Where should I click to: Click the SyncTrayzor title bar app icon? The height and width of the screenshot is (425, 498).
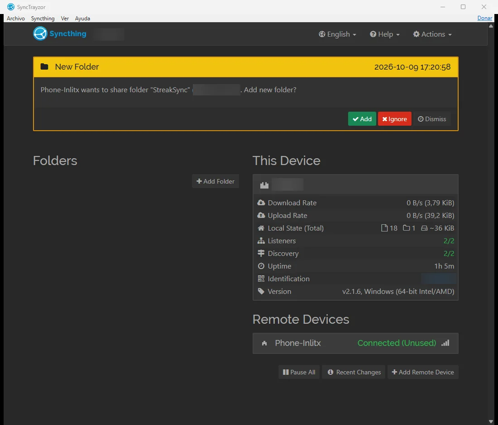click(11, 7)
